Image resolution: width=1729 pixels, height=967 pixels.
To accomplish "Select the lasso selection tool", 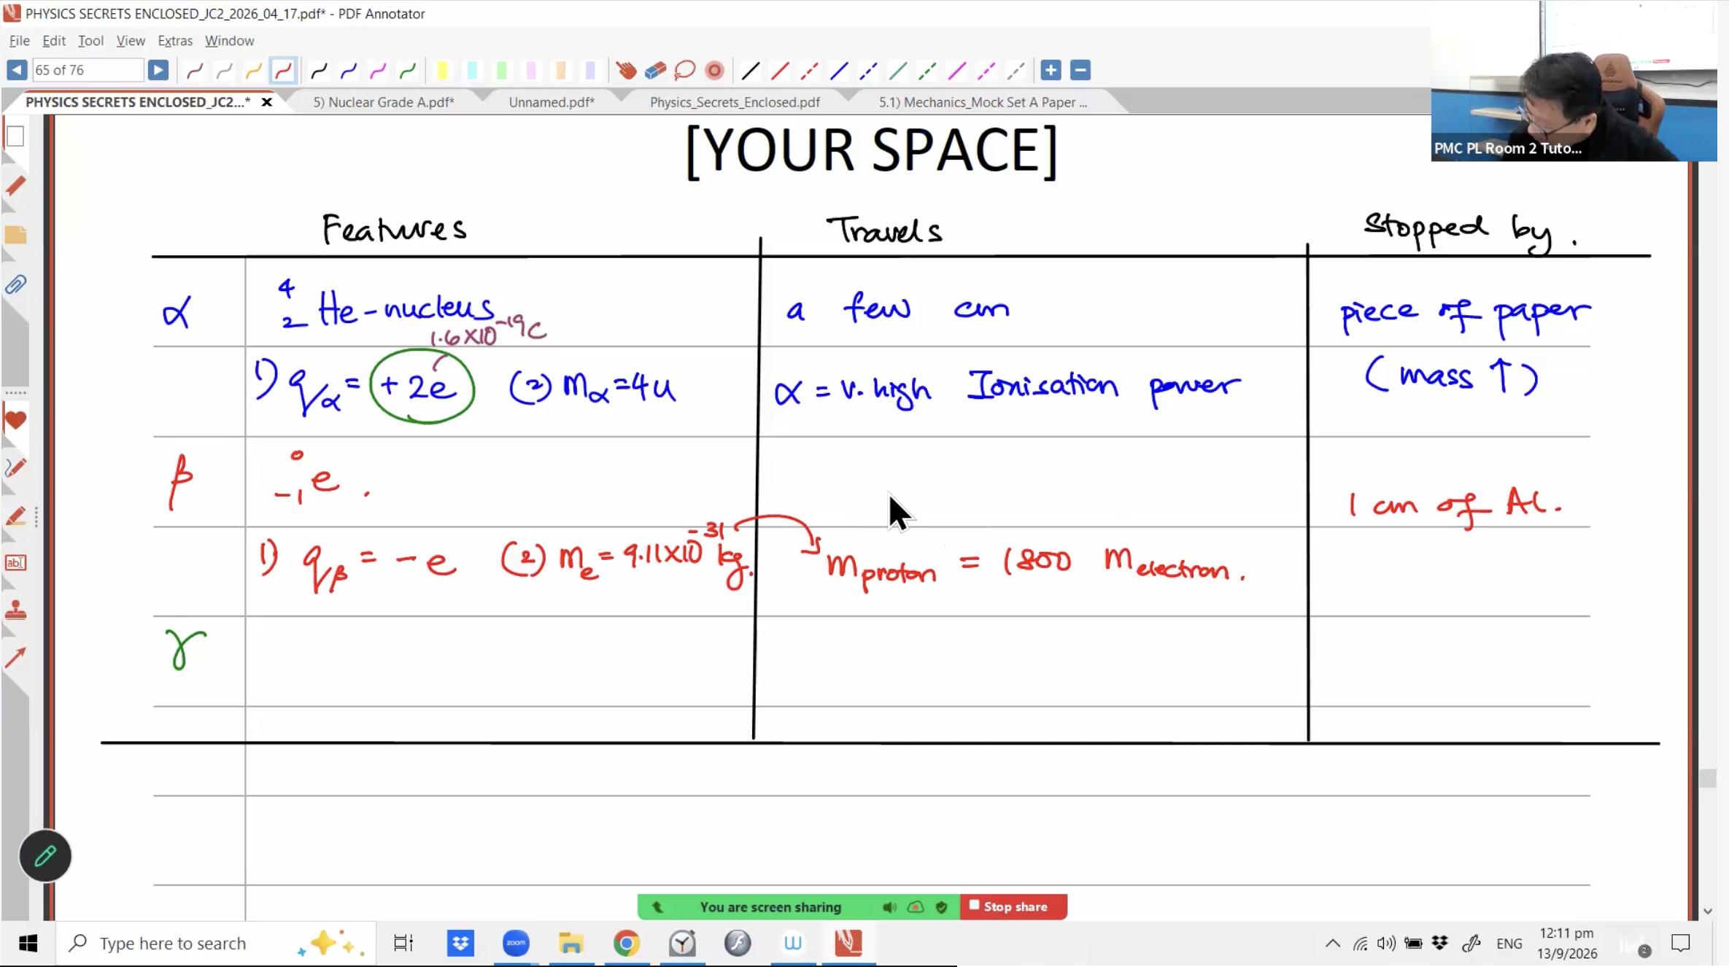I will pos(685,70).
